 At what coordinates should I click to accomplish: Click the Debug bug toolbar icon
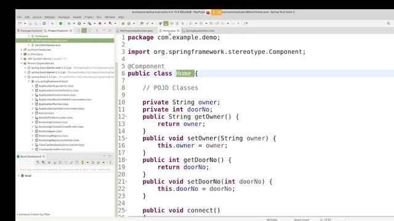(x=69, y=23)
